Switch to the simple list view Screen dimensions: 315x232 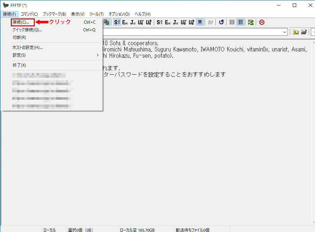232,22
